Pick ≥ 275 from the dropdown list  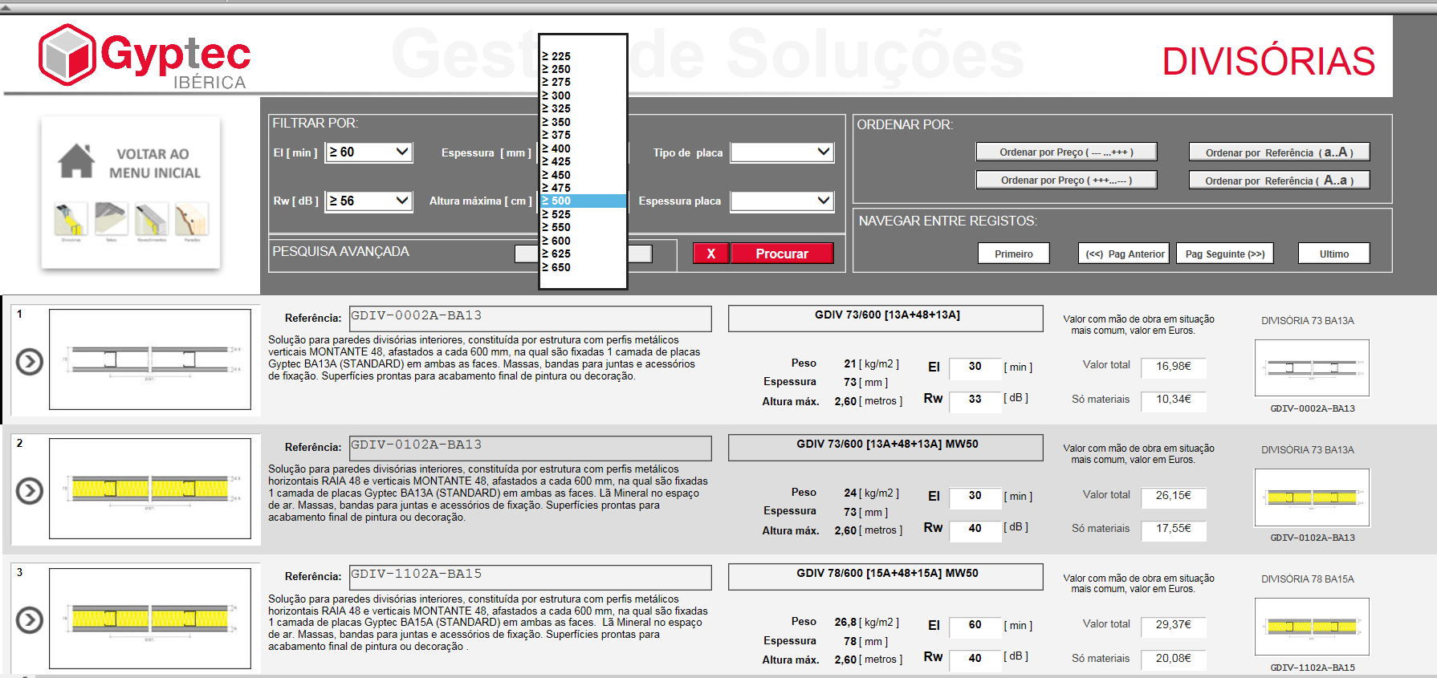[x=583, y=82]
